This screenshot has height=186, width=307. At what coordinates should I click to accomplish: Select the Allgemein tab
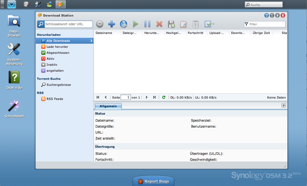(108, 106)
